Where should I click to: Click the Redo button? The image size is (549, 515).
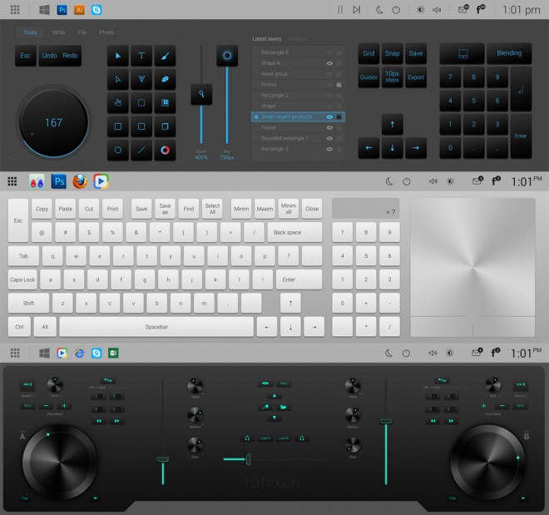(x=70, y=56)
